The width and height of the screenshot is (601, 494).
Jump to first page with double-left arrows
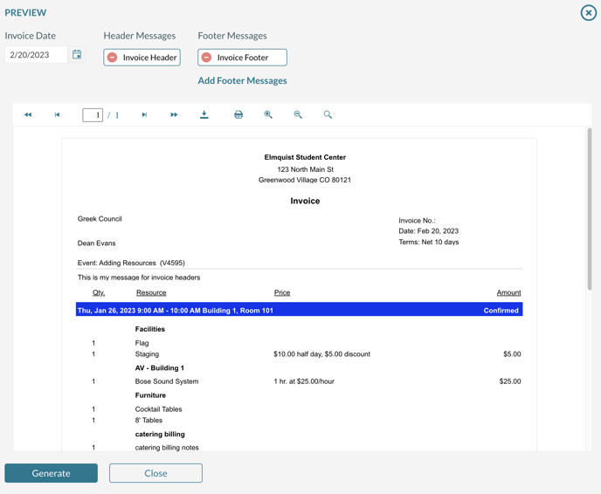click(x=28, y=114)
